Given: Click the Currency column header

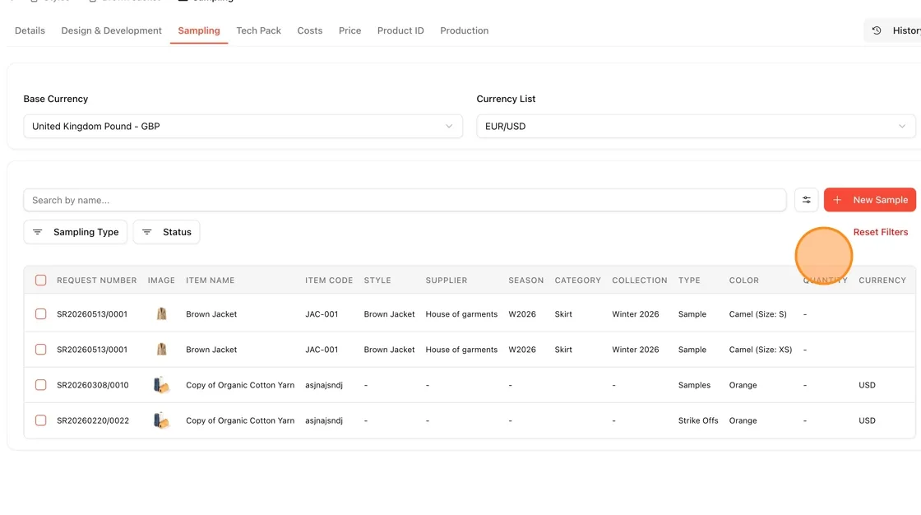Looking at the screenshot, I should pos(882,281).
